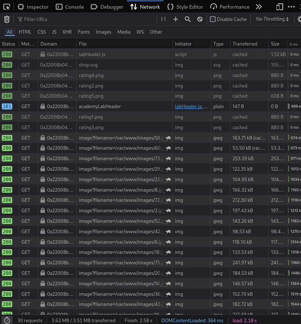
Task: Toggle responsive design mode icon
Action: (x=280, y=7)
